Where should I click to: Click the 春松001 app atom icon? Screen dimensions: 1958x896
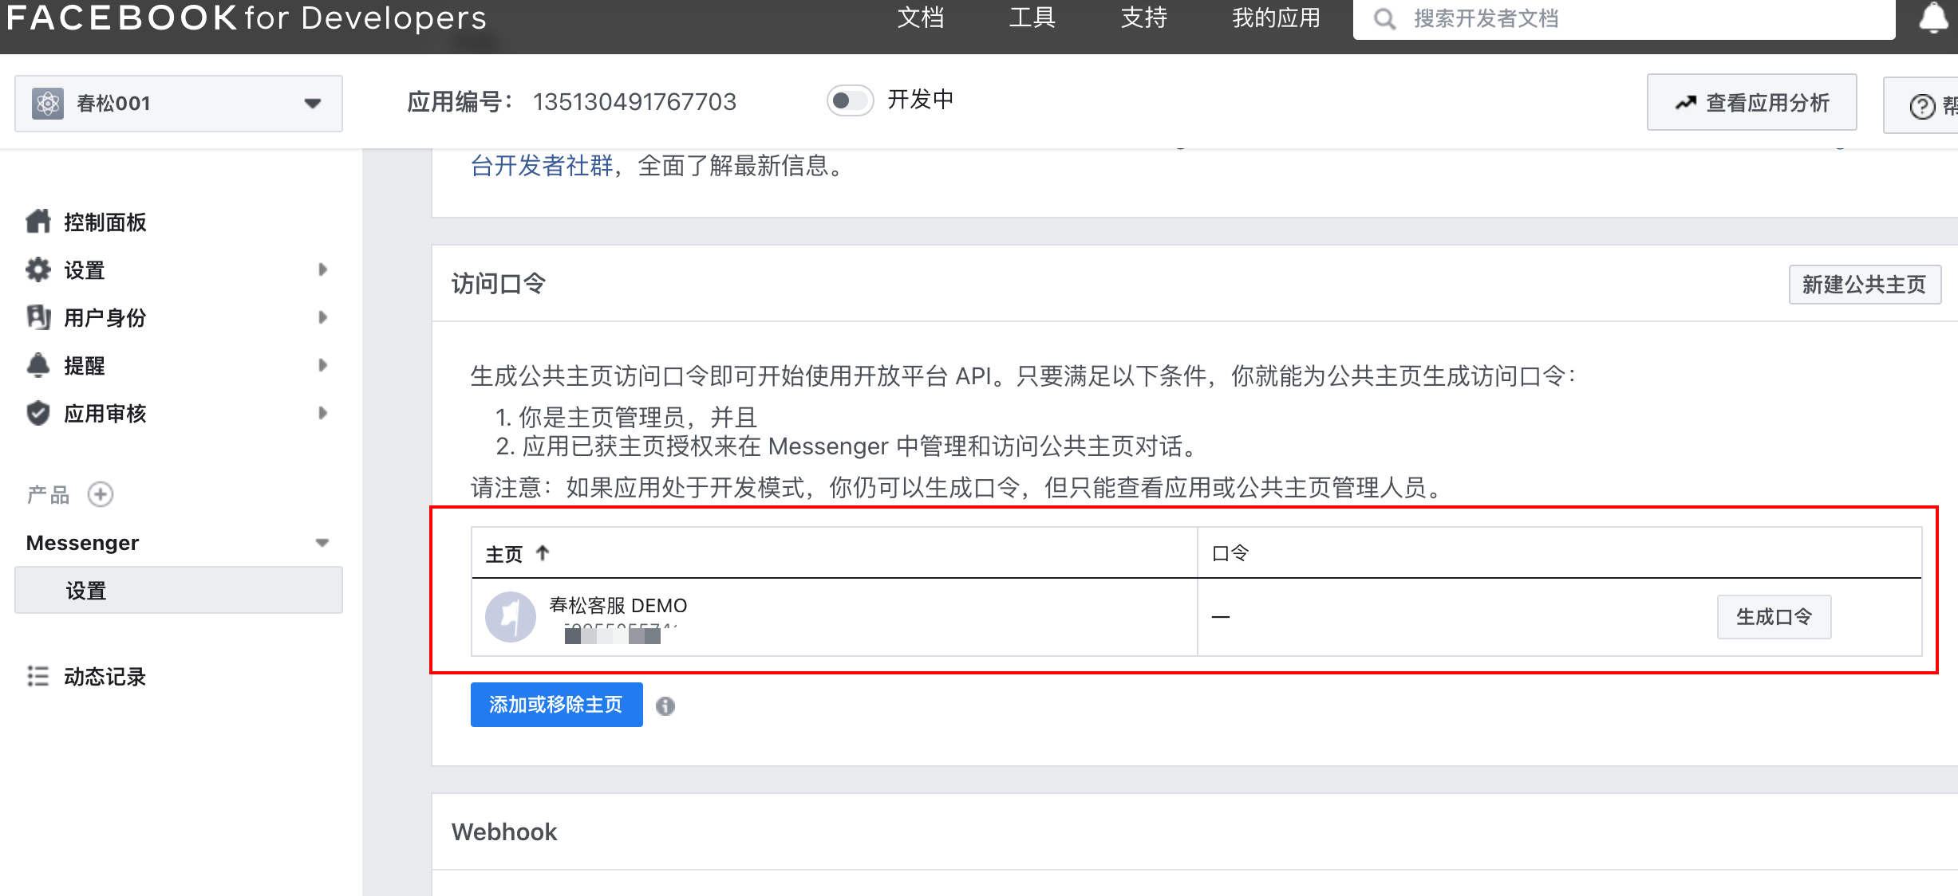coord(48,104)
